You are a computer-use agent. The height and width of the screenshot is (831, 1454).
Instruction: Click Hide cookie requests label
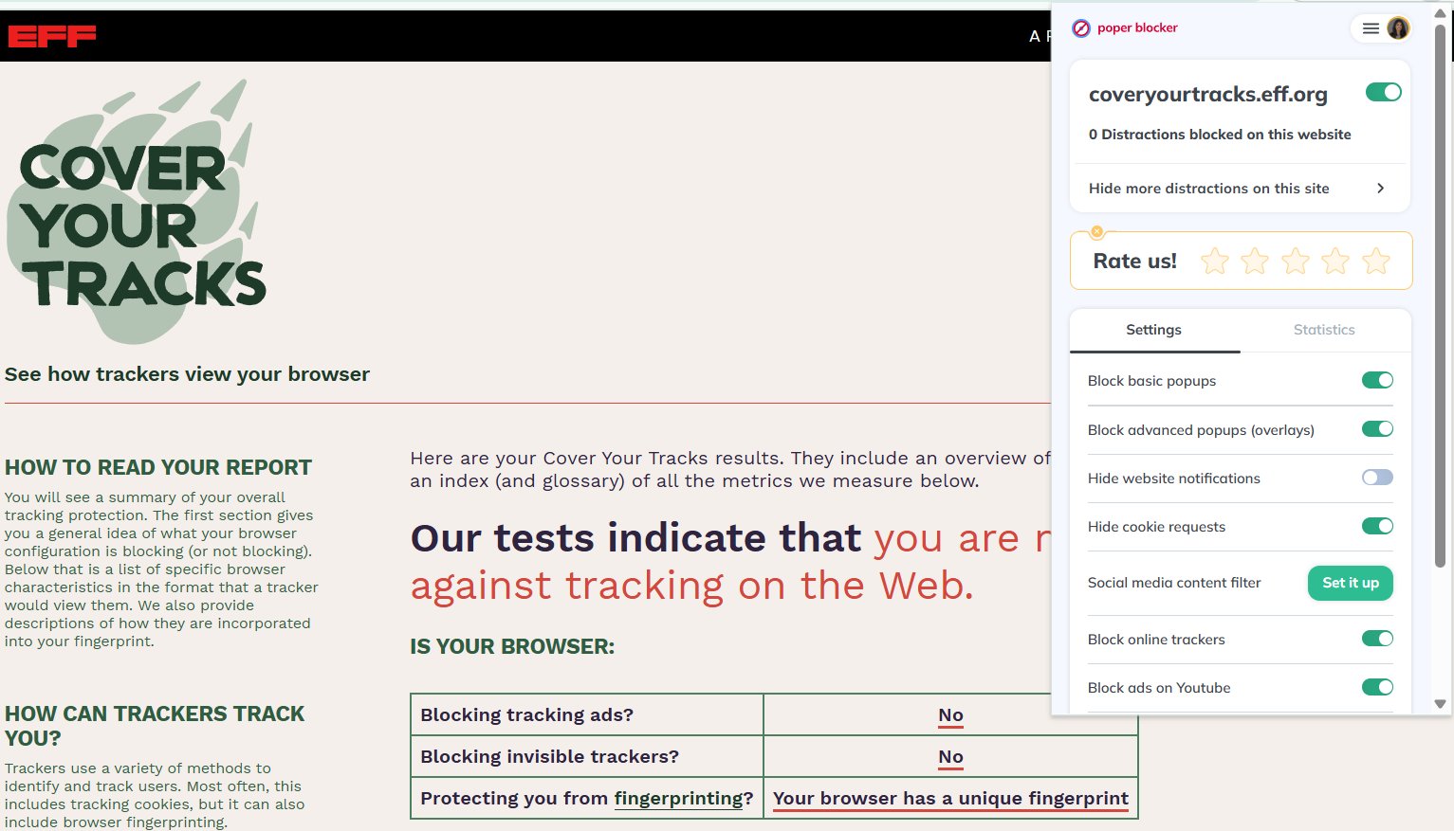(x=1156, y=527)
